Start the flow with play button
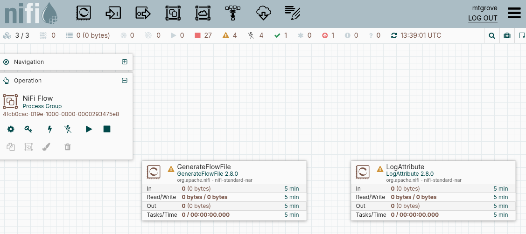Viewport: 526px width, 234px height. 89,129
